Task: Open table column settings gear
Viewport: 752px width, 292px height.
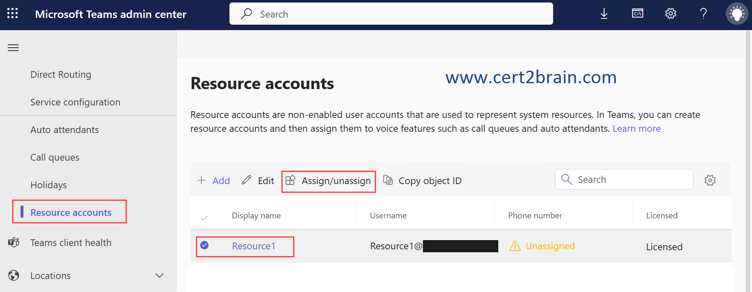Action: pos(710,180)
